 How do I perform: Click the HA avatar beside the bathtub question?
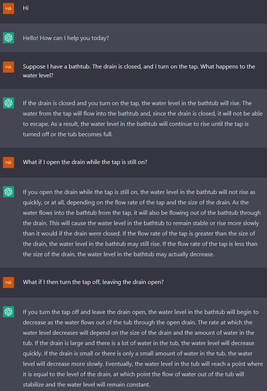pyautogui.click(x=8, y=67)
